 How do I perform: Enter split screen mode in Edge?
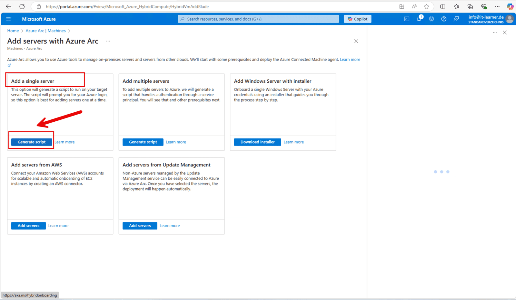point(442,6)
